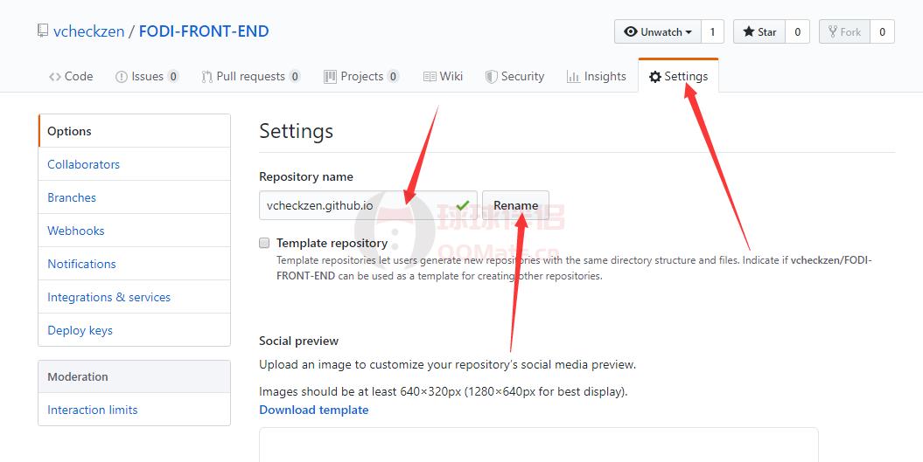The height and width of the screenshot is (462, 923).
Task: Click the Pull requests branch icon
Action: pyautogui.click(x=206, y=77)
